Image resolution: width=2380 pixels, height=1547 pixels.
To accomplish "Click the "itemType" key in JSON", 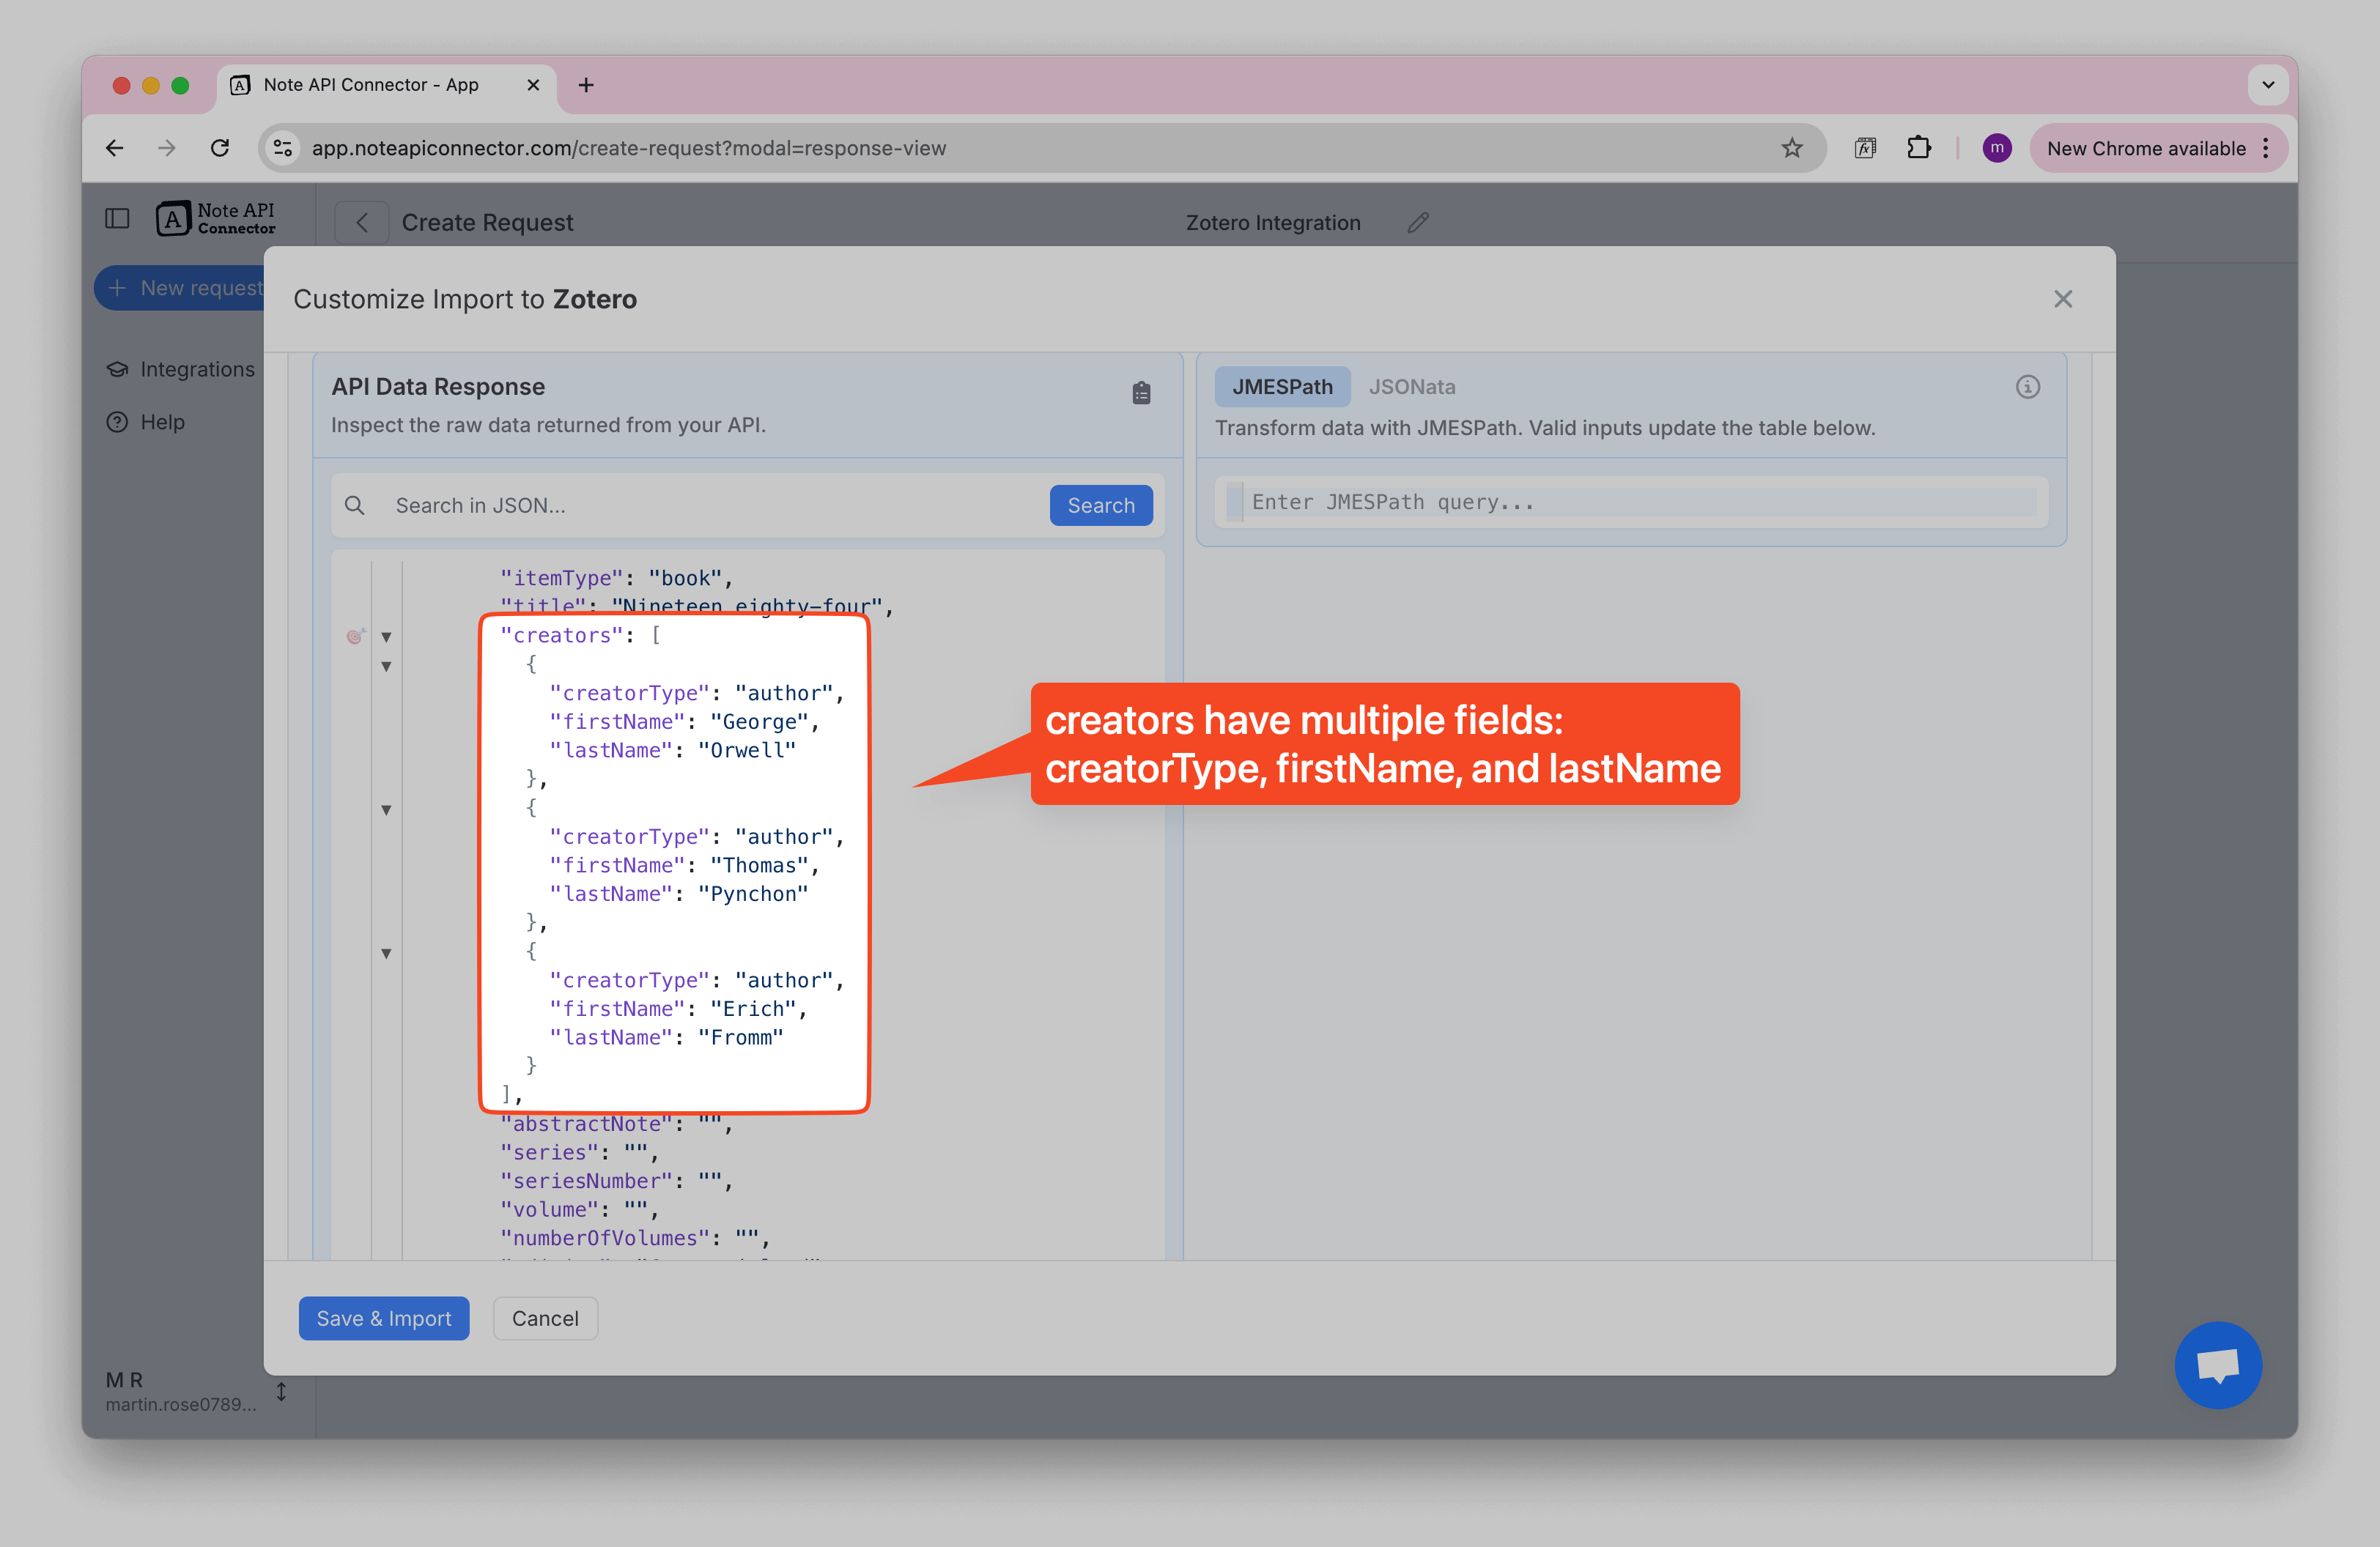I will (561, 578).
